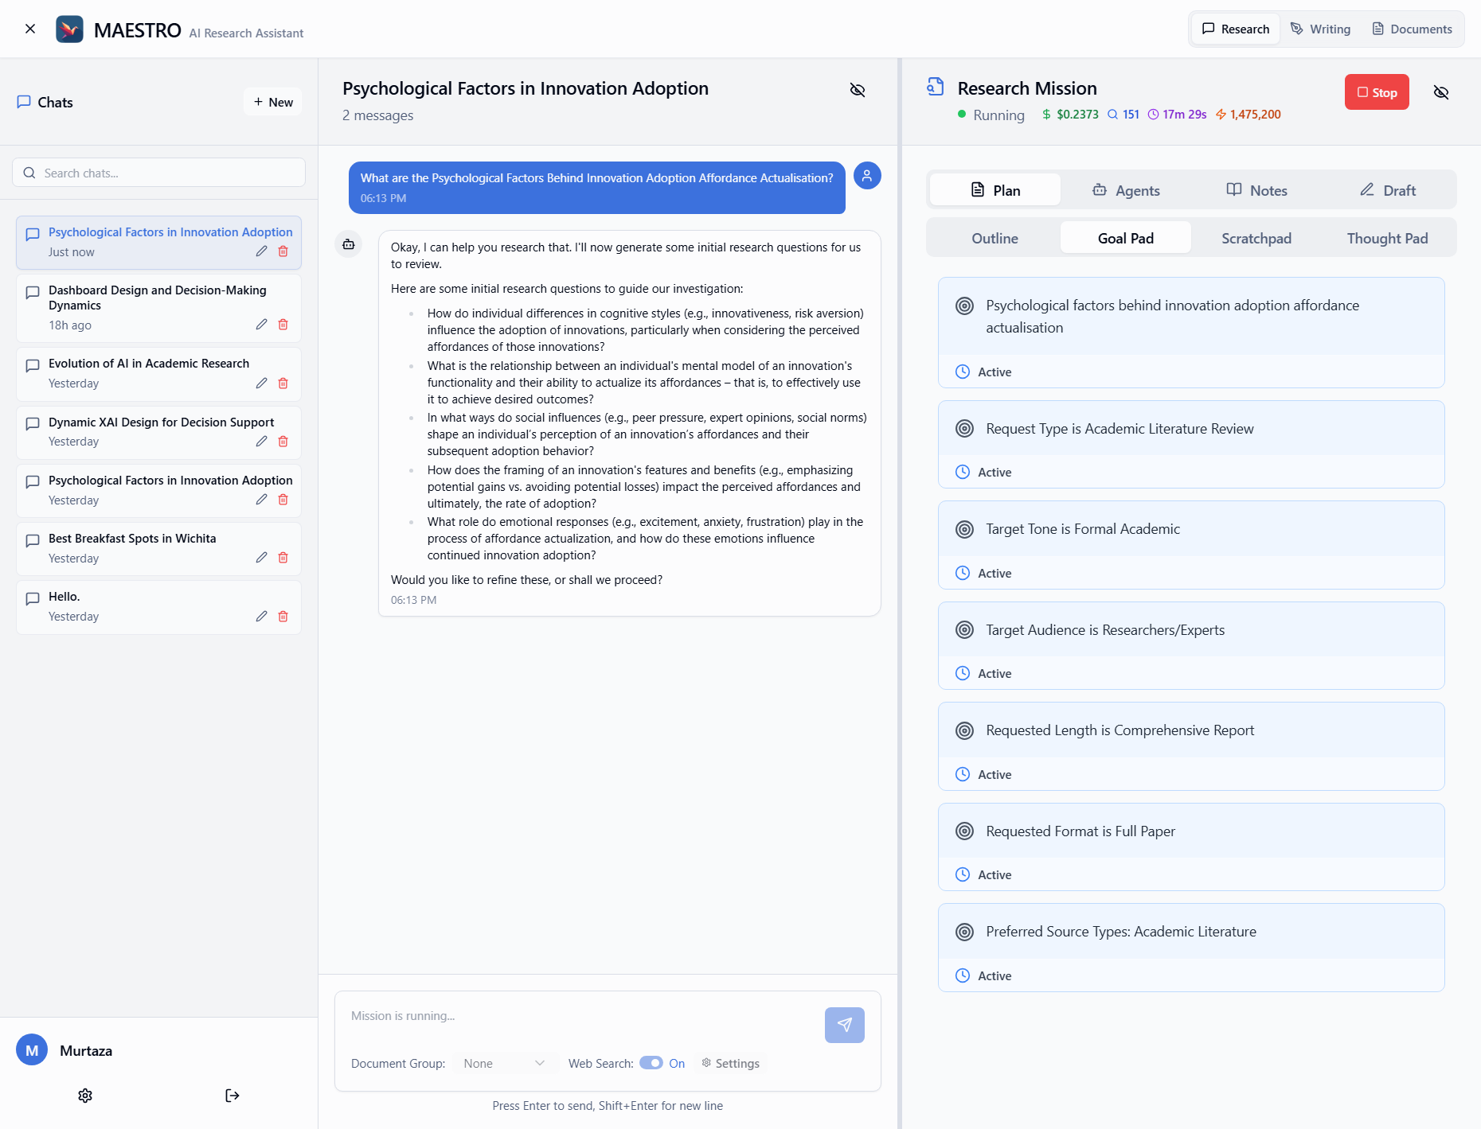Click the Running status indicator
This screenshot has width=1481, height=1129.
(x=991, y=115)
